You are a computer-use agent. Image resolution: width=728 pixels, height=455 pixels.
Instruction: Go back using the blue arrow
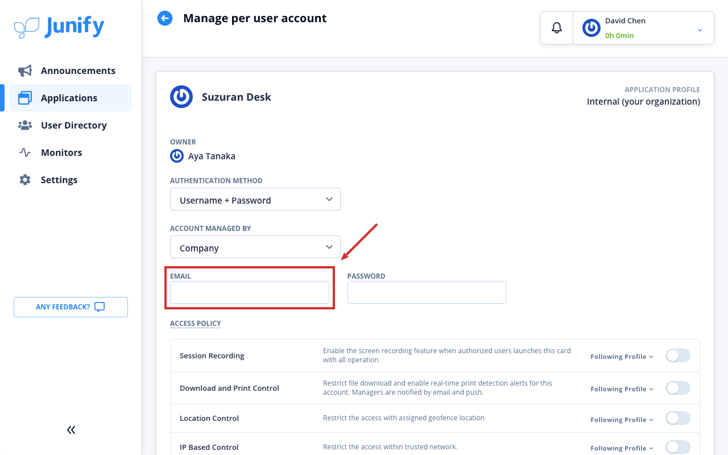(x=165, y=18)
